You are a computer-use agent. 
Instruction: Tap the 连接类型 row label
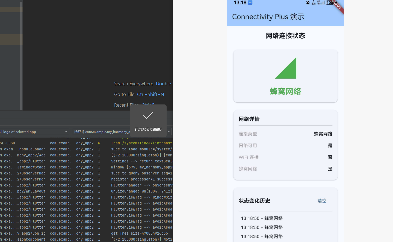[248, 134]
